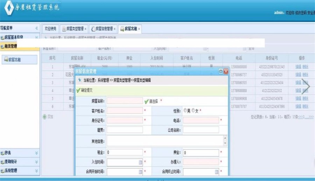
Task: Click the 客户姓名 input field
Action: 125,111
